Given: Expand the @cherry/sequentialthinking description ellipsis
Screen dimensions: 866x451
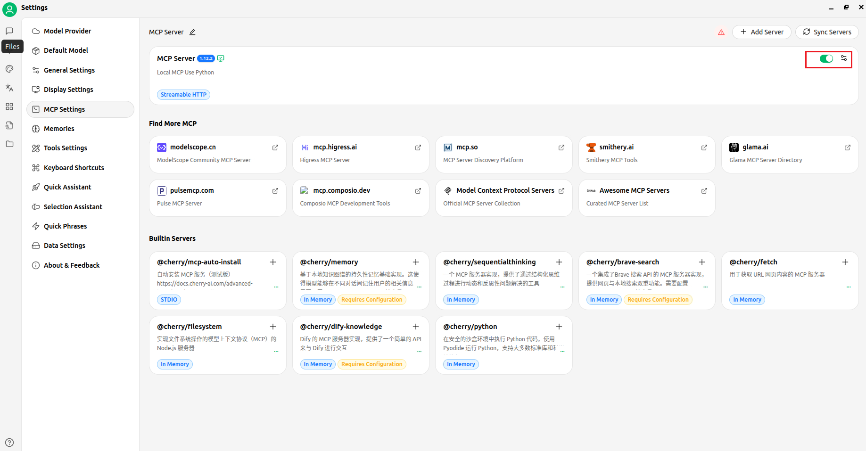Looking at the screenshot, I should click(562, 287).
